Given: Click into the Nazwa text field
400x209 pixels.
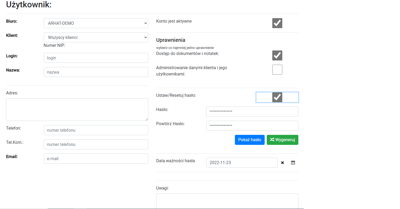Looking at the screenshot, I should pos(96,72).
